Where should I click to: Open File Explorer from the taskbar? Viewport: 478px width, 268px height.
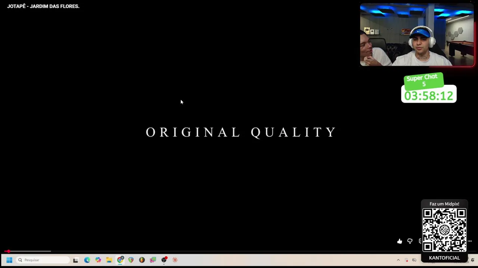tap(109, 260)
